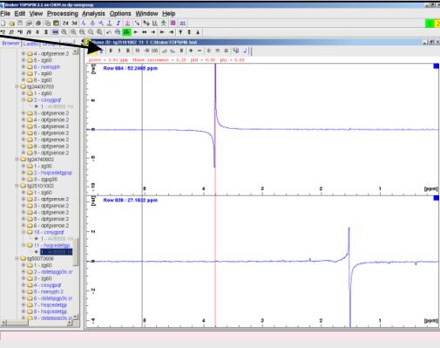Click the green highlighted icon in second toolbar row
Screen dimensions: 440x348
pyautogui.click(x=126, y=32)
